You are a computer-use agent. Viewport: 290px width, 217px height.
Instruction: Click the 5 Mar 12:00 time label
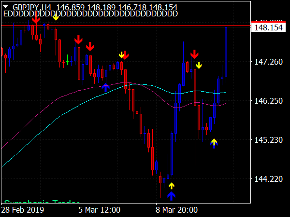point(99,210)
